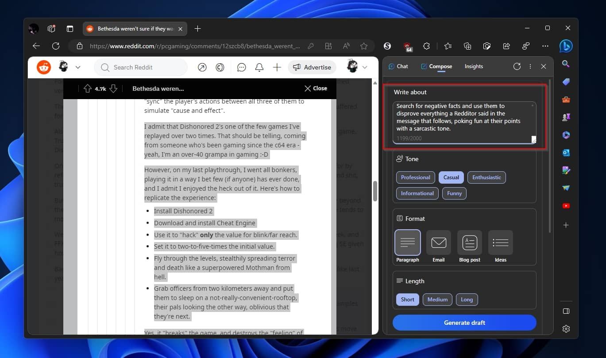Expand Reddit community dropdown chevron
Image resolution: width=606 pixels, height=358 pixels.
[78, 67]
